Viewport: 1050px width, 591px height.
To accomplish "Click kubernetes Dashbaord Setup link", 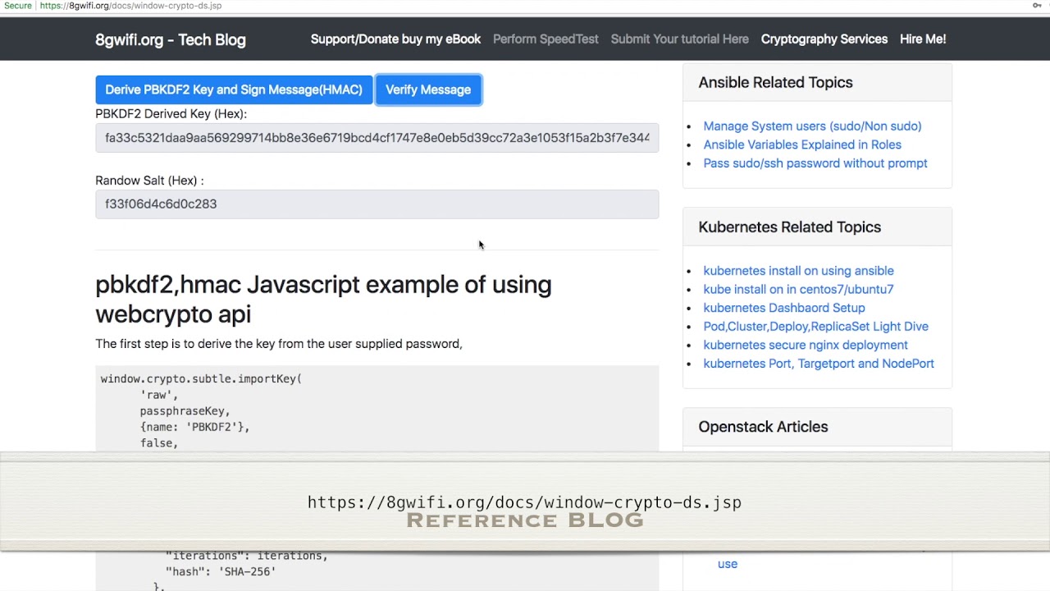I will click(x=783, y=308).
